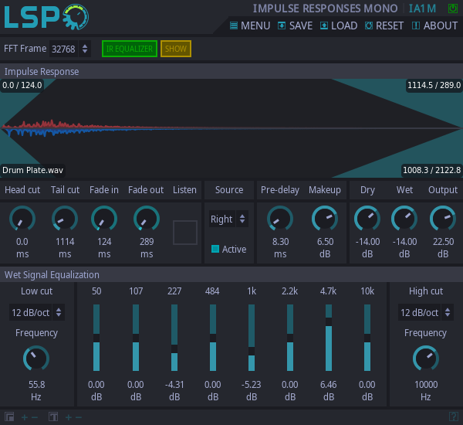Toggle the green power bypass icon
The width and height of the screenshot is (463, 425).
click(453, 8)
